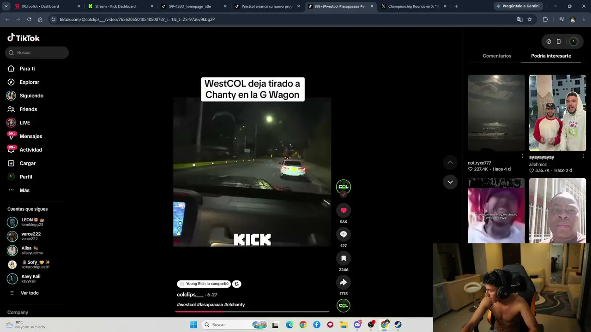
Task: Open ayayayayay video thumbnail
Action: click(x=557, y=113)
